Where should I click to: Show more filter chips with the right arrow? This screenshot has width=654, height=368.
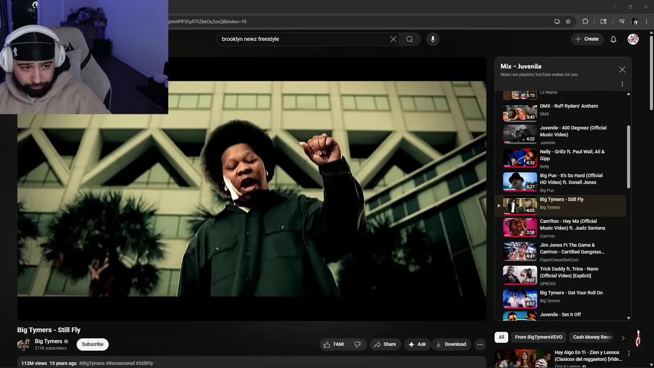click(623, 337)
